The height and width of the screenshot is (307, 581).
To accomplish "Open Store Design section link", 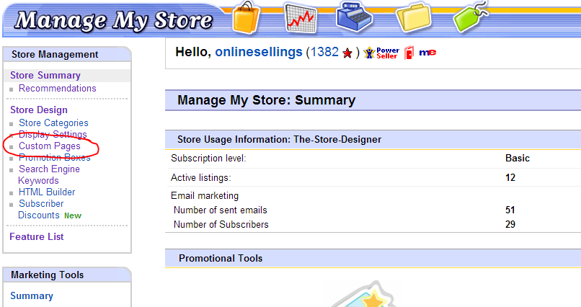I will pos(39,110).
